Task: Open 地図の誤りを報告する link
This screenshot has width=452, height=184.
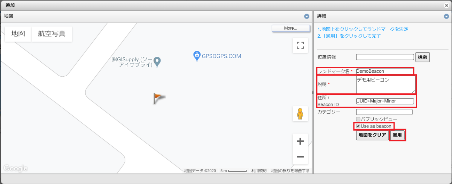Action: [290, 171]
